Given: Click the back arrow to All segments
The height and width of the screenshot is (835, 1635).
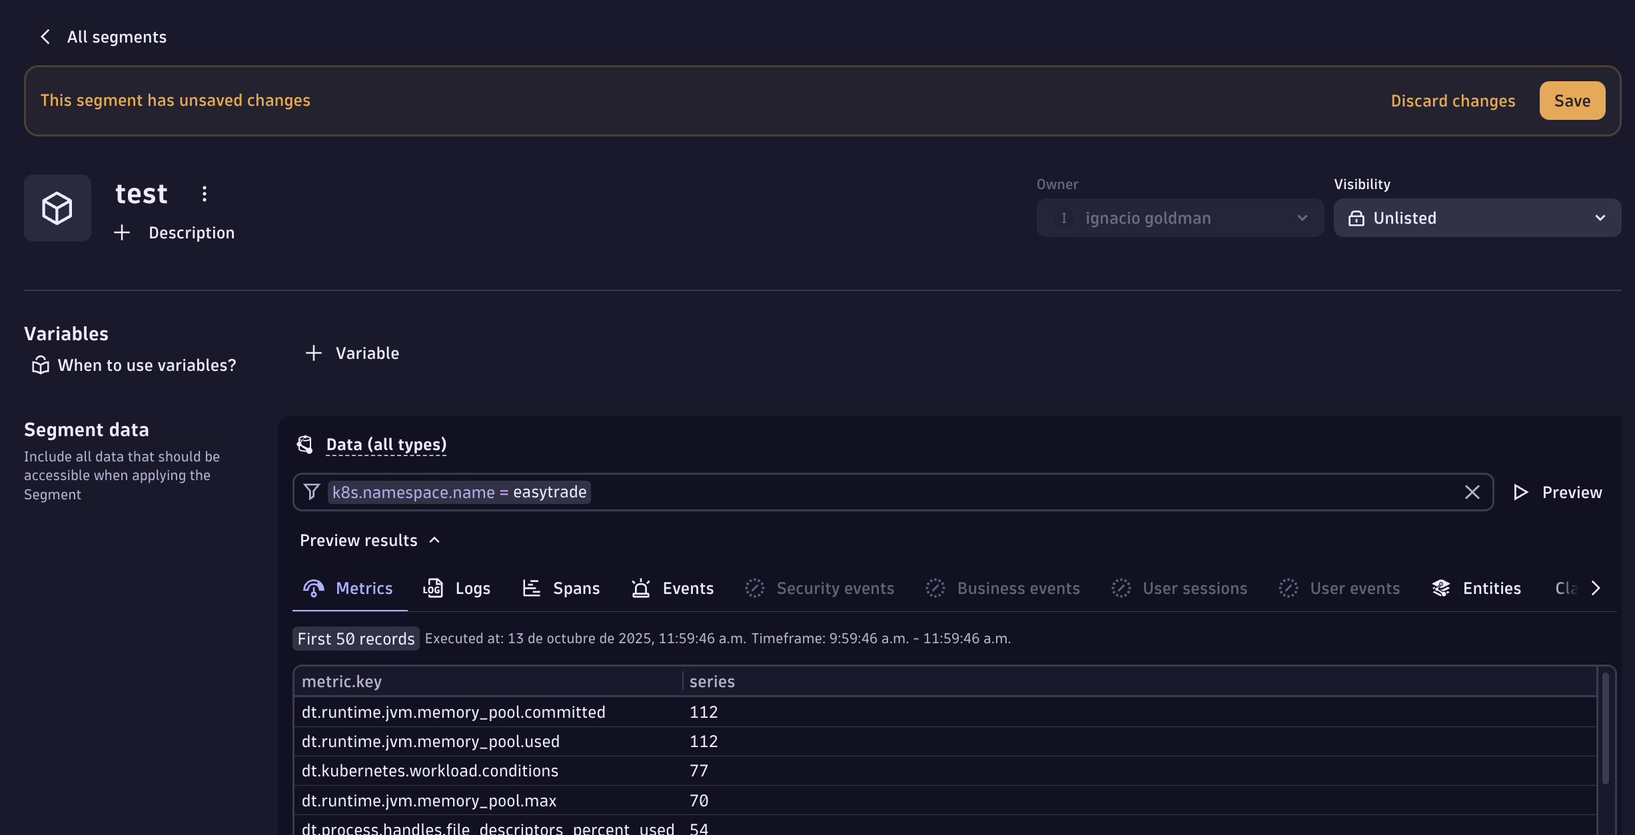Looking at the screenshot, I should (45, 37).
